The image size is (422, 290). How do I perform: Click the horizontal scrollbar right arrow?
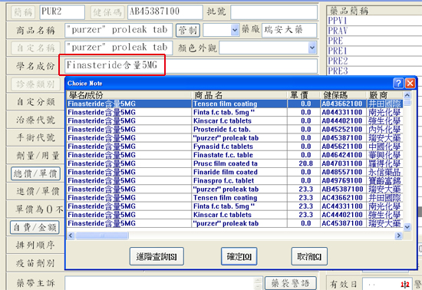coord(398,236)
